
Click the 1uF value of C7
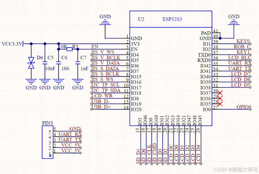click(85, 68)
